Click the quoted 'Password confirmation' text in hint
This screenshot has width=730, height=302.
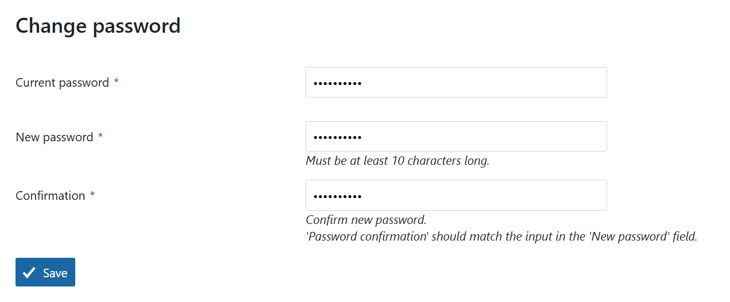pos(368,237)
